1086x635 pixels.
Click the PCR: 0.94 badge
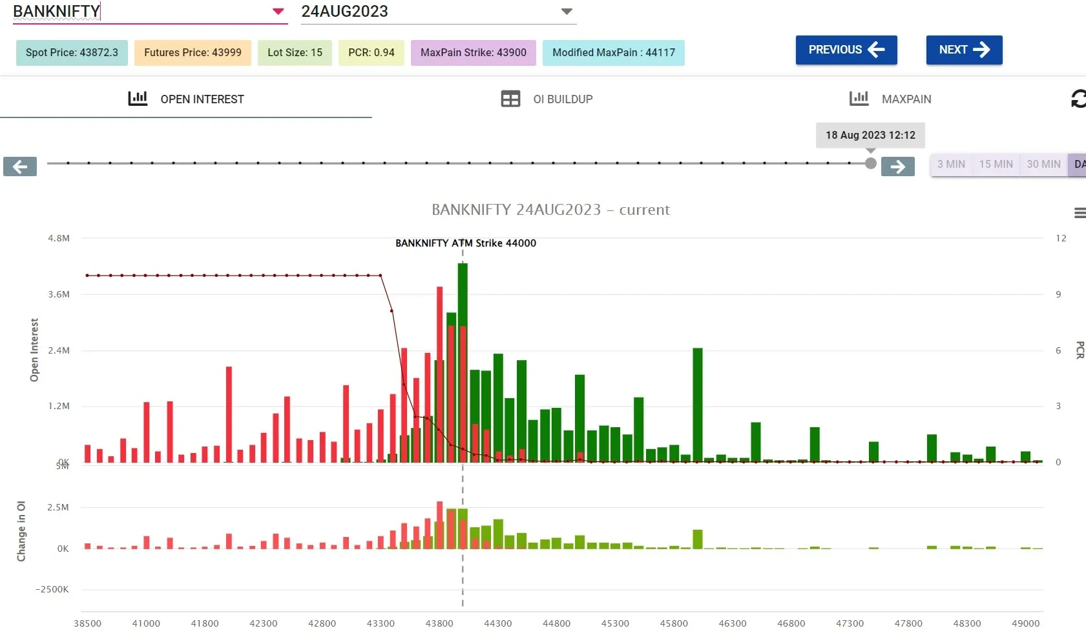click(x=371, y=52)
